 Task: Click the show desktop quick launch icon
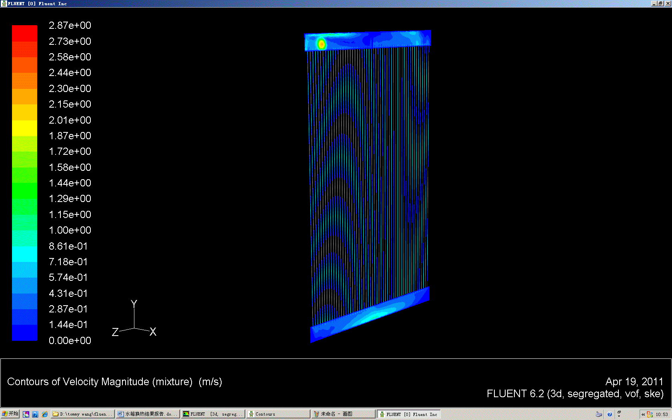pos(26,414)
